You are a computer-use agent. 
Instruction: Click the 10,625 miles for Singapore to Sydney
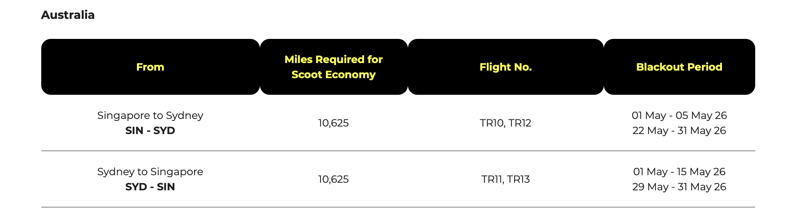(333, 123)
